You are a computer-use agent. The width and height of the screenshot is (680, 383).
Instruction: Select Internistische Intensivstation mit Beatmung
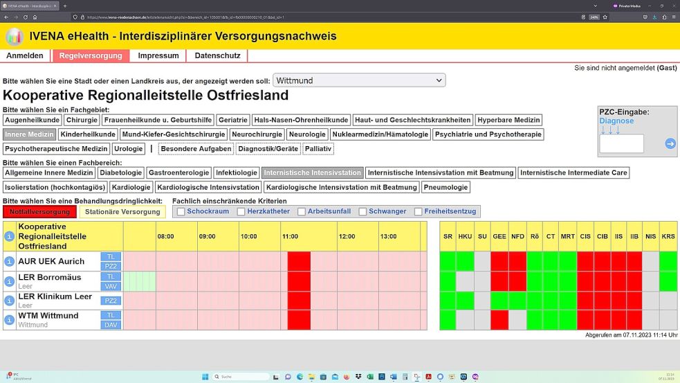[x=441, y=172]
